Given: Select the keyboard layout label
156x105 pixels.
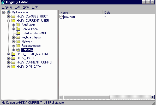Looking at the screenshot, I should pos(32,37).
